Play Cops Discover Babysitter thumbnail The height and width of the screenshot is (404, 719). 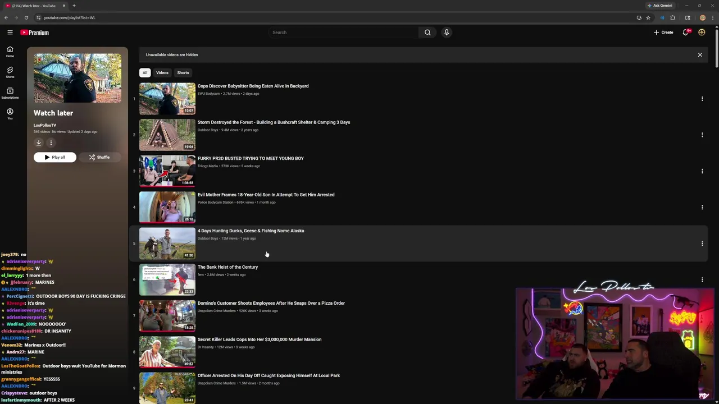click(167, 99)
